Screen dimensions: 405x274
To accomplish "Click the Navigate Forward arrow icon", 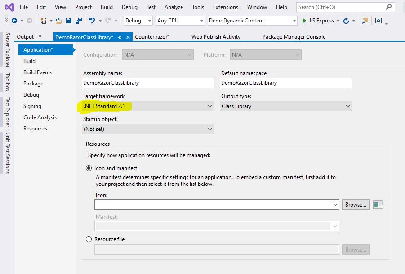I will tap(30, 21).
